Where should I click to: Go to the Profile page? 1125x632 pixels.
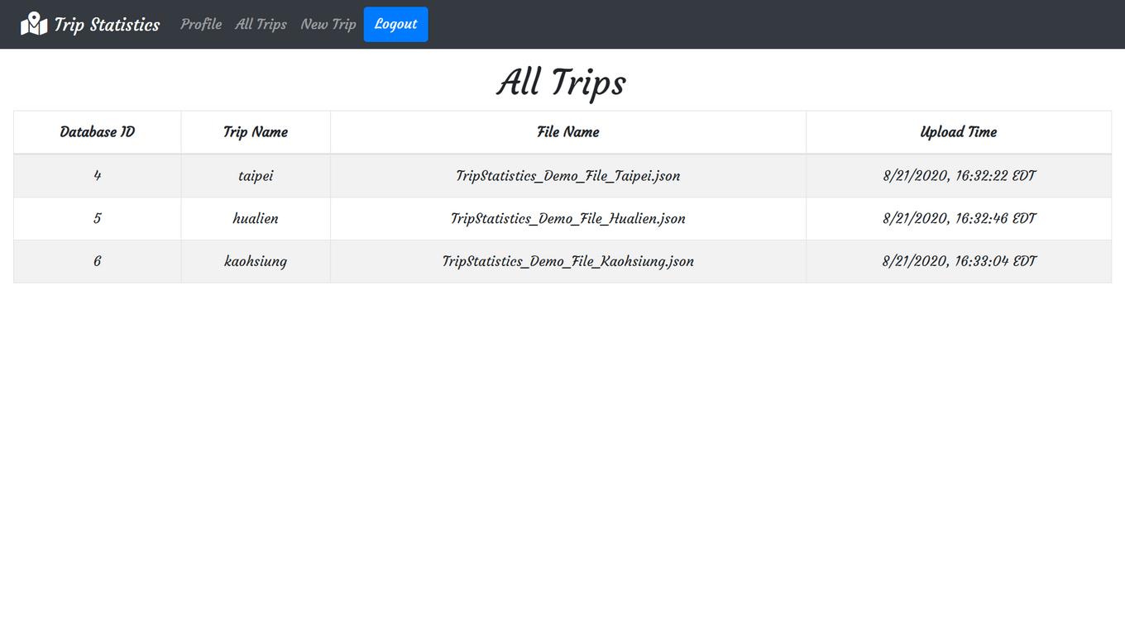[201, 24]
